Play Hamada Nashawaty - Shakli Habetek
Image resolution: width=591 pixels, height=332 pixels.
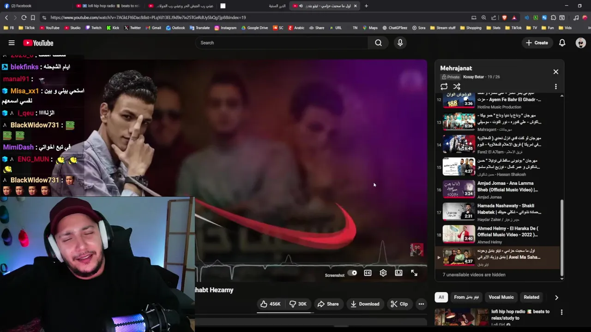497,212
